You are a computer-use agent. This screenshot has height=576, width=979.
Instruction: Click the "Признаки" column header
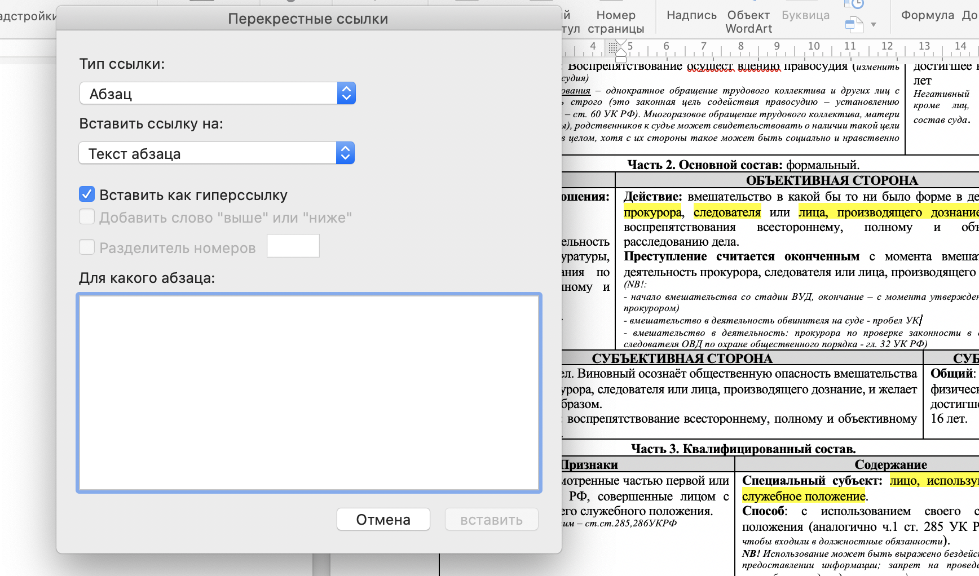(x=589, y=464)
